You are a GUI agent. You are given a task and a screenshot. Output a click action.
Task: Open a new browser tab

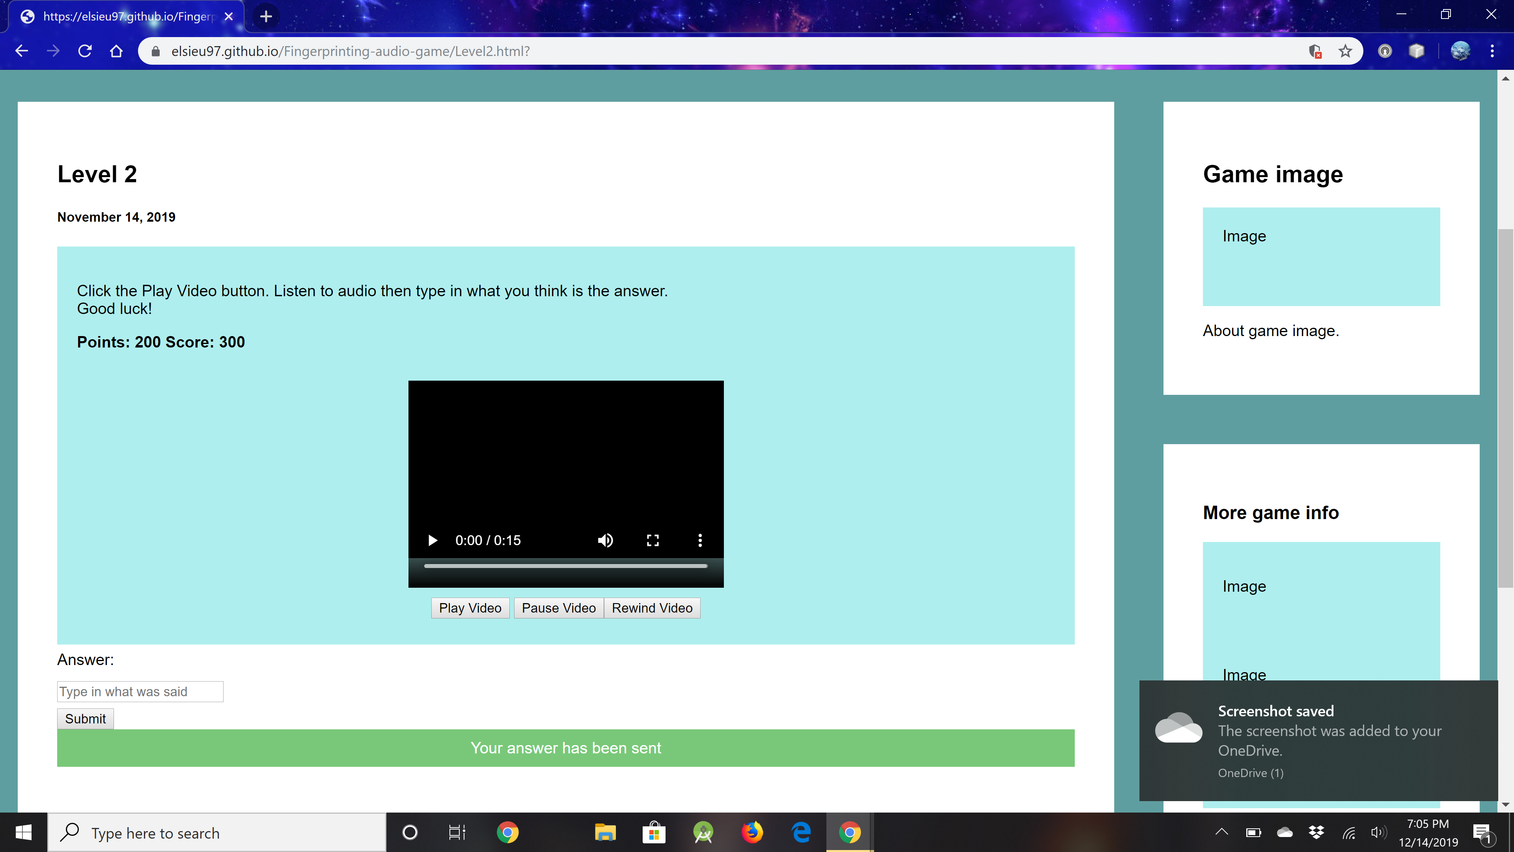click(x=266, y=17)
